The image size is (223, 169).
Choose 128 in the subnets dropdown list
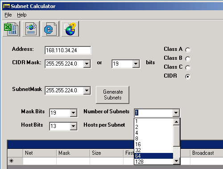(153, 161)
